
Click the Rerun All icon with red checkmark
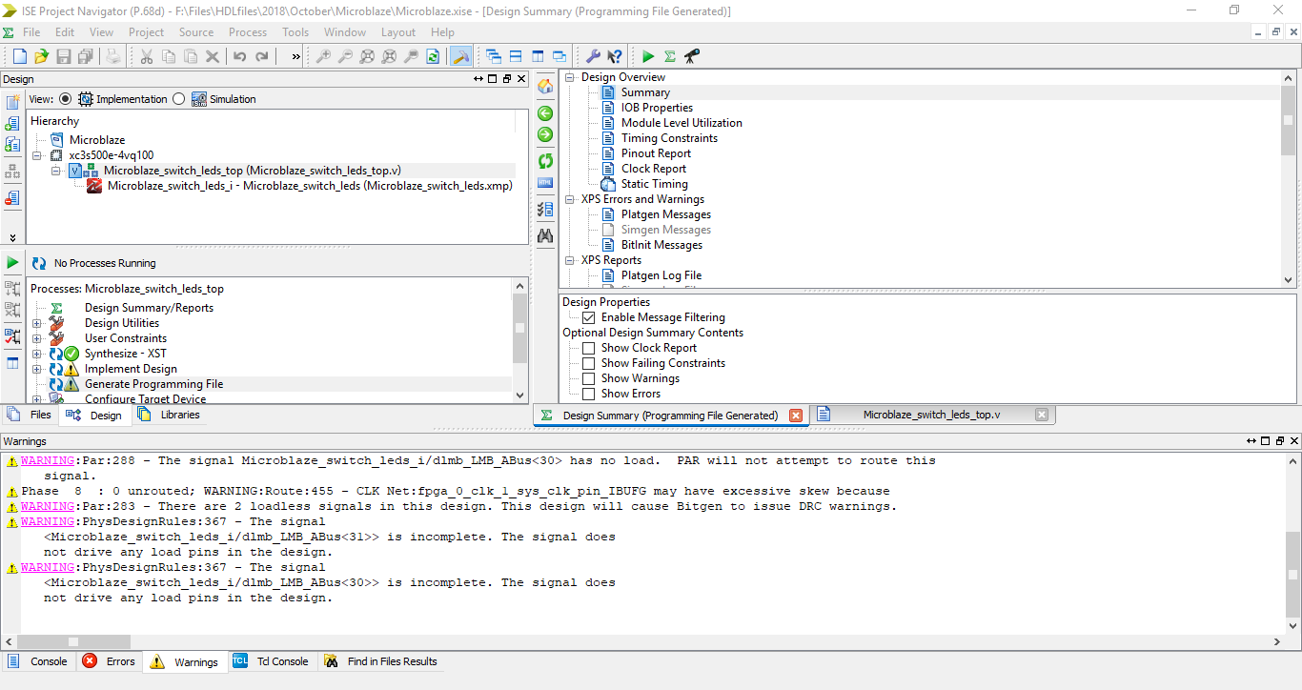(x=12, y=336)
